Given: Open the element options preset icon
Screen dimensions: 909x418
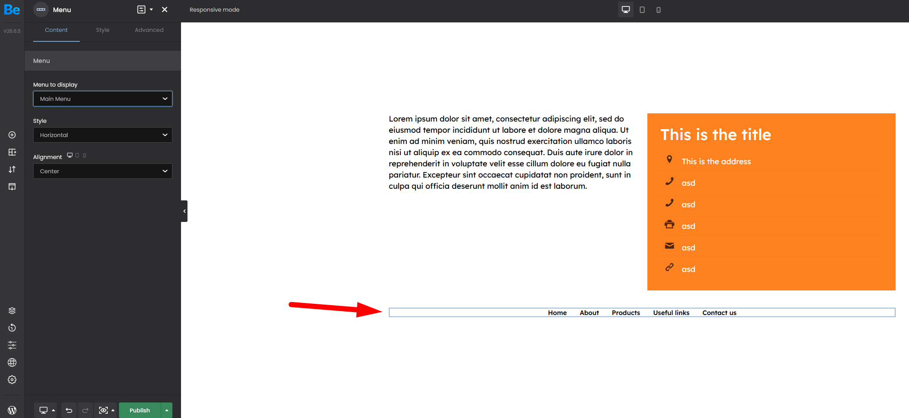Looking at the screenshot, I should tap(141, 9).
